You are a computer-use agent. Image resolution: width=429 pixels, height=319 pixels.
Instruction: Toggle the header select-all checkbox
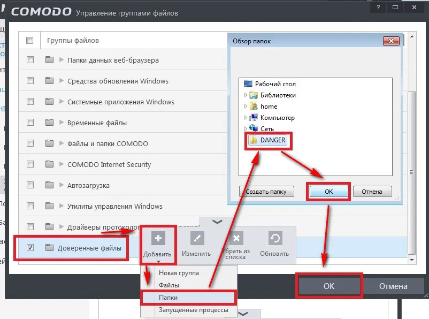pyautogui.click(x=29, y=41)
